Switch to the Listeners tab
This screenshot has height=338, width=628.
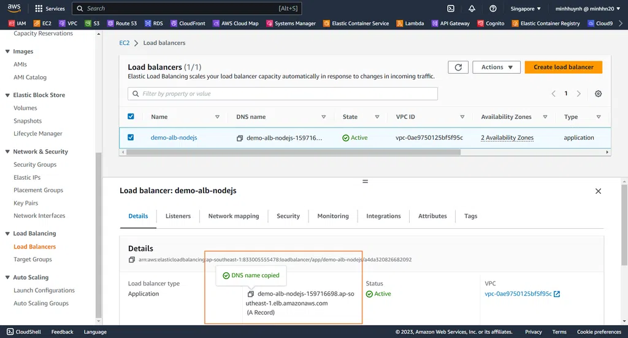[x=178, y=216]
